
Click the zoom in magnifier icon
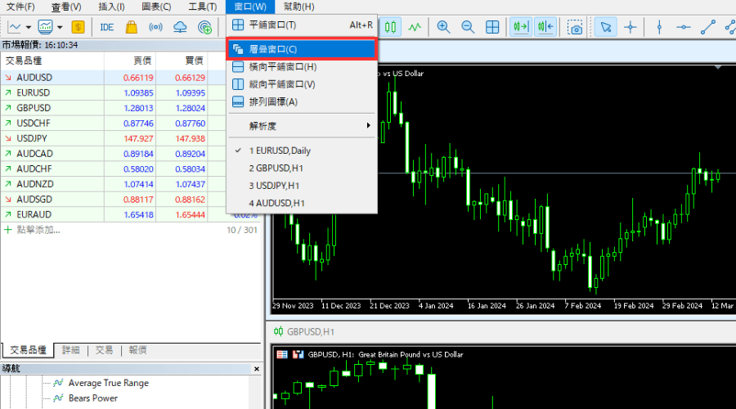pyautogui.click(x=443, y=27)
